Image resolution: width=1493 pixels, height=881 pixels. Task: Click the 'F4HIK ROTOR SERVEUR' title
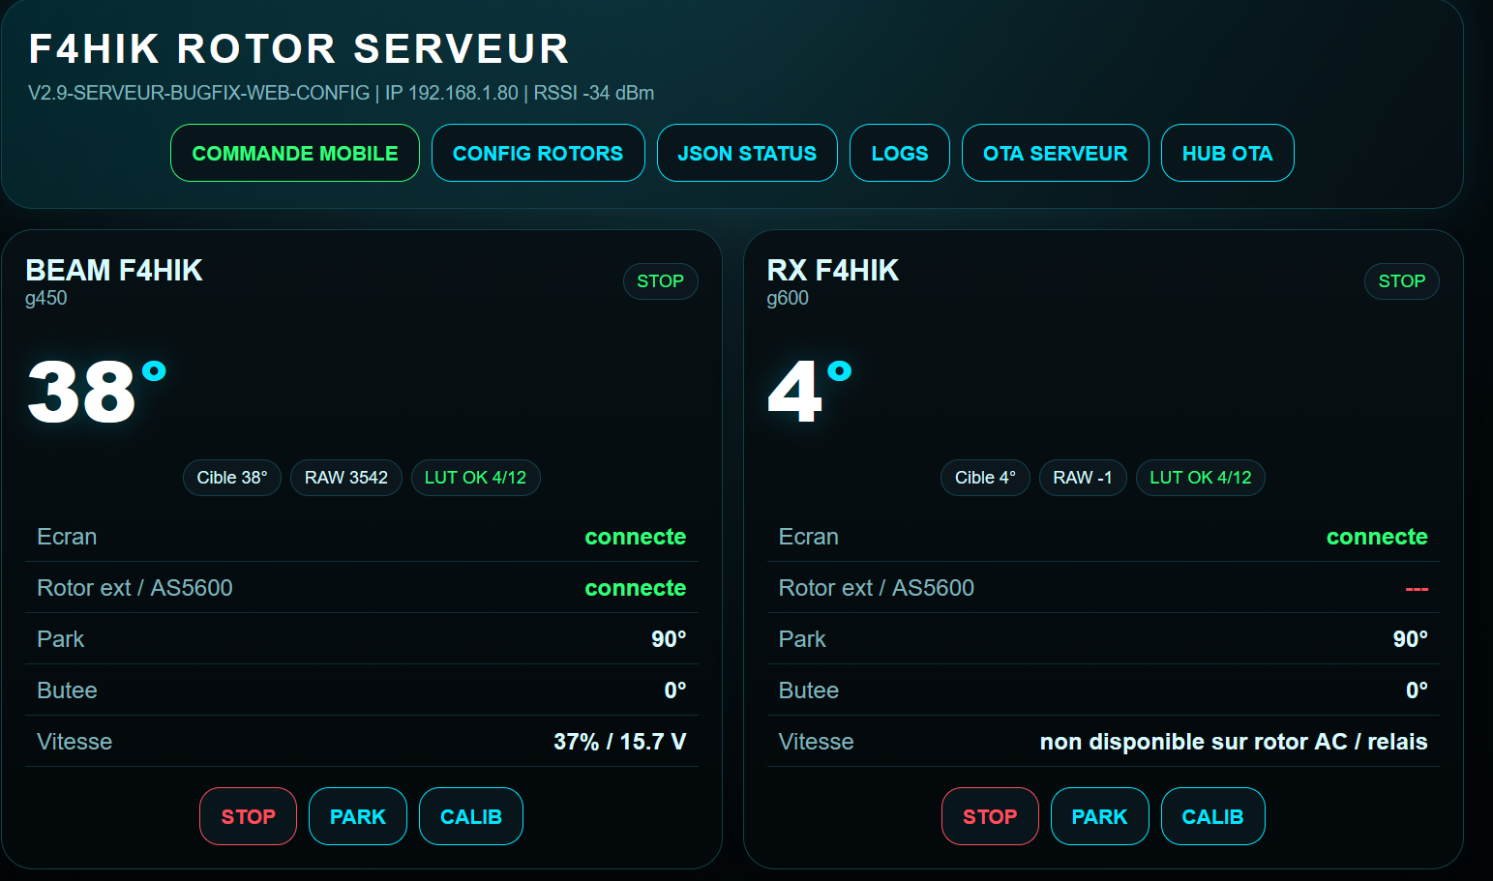click(x=299, y=49)
